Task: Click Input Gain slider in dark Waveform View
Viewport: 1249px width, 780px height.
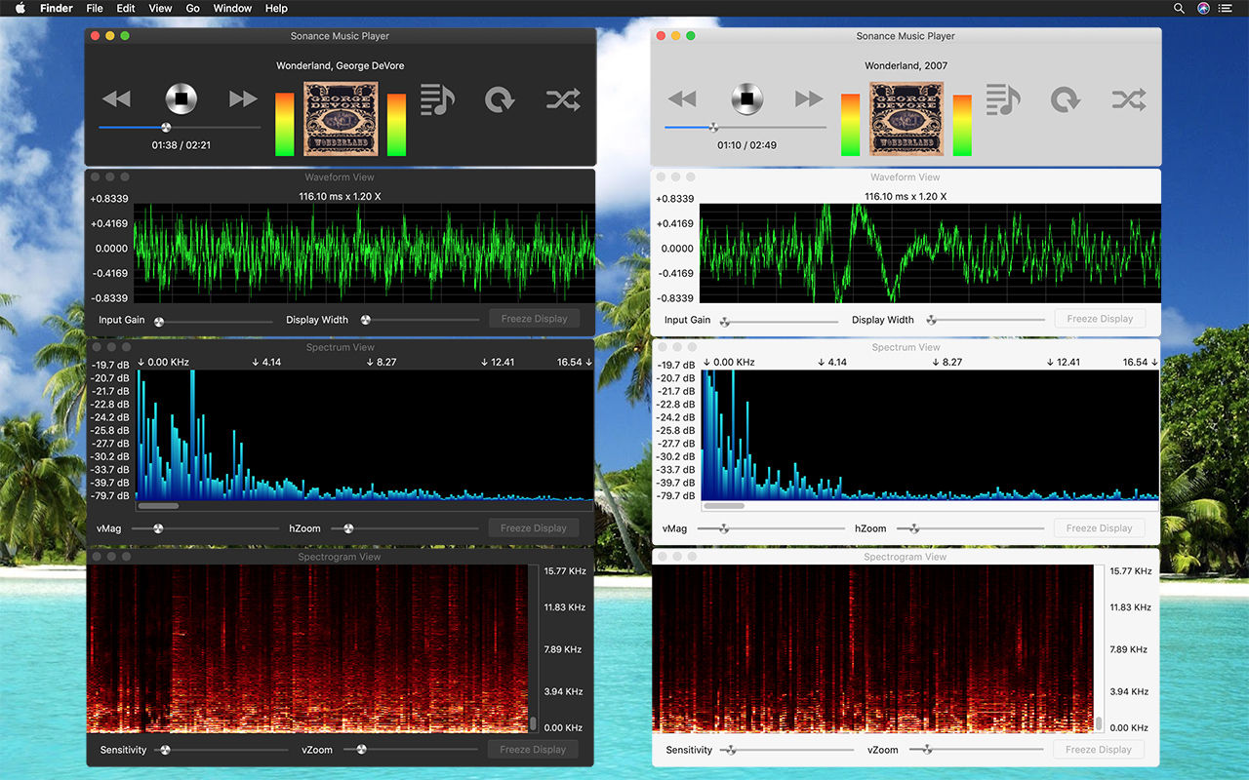Action: (213, 320)
